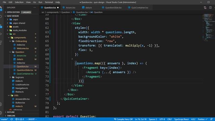Select language mode TypeScript React
The image size is (215, 121).
[181, 119]
